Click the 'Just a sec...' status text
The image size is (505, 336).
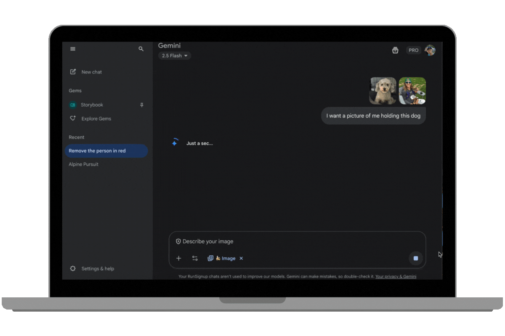coord(200,143)
